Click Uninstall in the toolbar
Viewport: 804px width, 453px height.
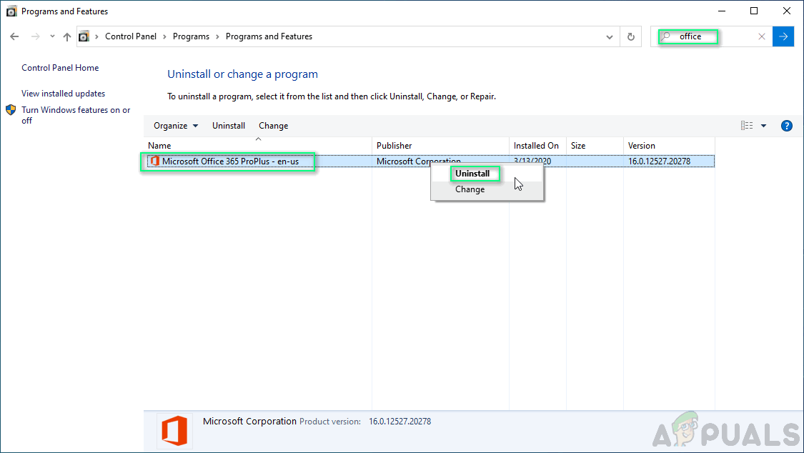pos(229,126)
